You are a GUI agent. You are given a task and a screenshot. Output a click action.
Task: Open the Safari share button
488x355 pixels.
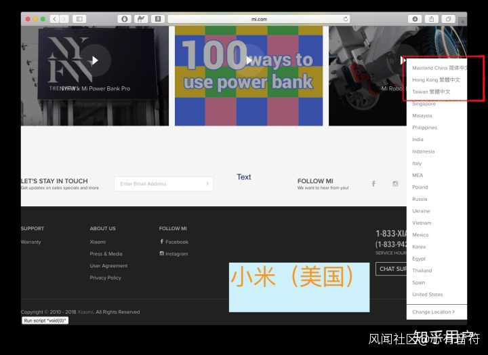pos(432,19)
